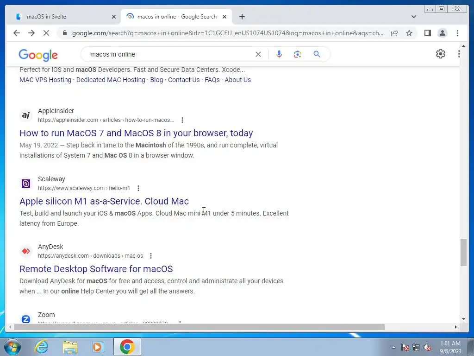Open the About Us sitelink
This screenshot has height=356, width=474.
[x=237, y=80]
